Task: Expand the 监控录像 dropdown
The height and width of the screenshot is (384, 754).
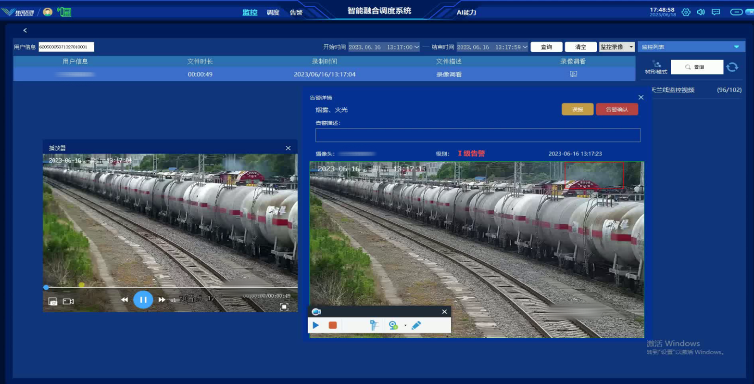Action: click(631, 47)
